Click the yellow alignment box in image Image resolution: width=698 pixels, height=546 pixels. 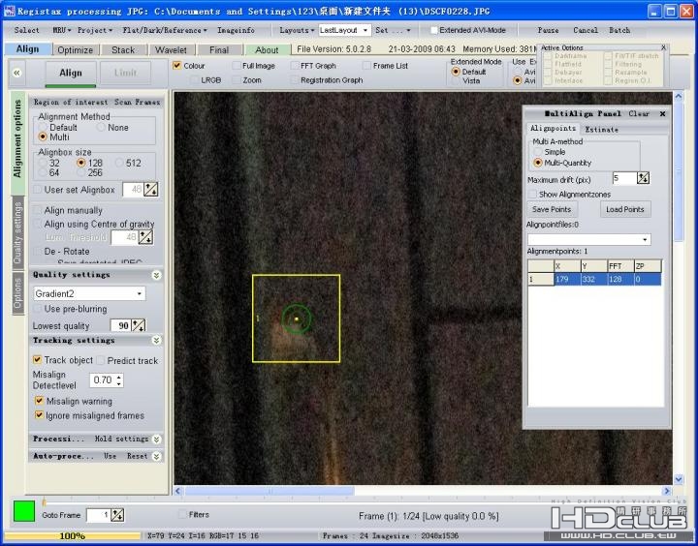296,318
